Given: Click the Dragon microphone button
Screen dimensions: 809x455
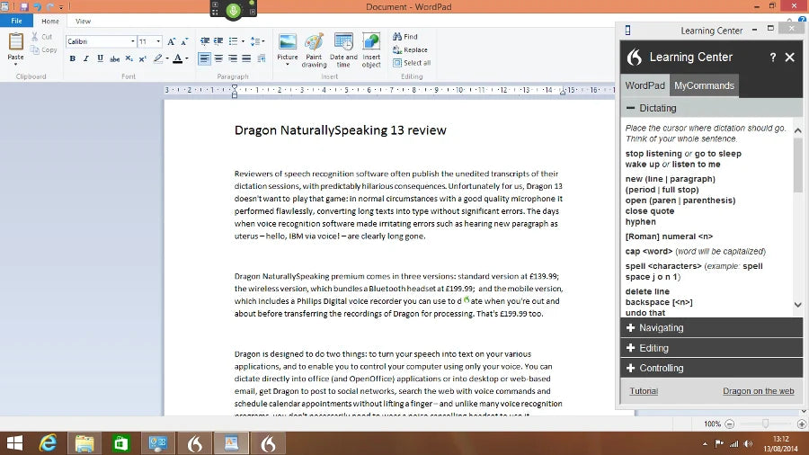Looking at the screenshot, I should coord(234,10).
